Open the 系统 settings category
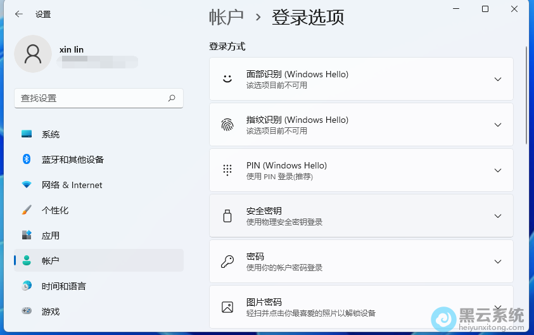This screenshot has width=534, height=335. tap(51, 134)
